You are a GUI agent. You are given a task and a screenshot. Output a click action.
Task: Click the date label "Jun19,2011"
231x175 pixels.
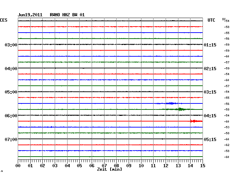[x=30, y=15]
